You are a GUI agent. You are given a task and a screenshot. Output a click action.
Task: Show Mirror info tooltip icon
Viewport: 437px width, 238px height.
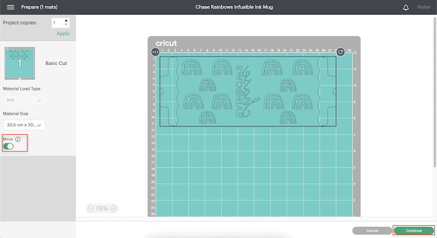click(18, 139)
